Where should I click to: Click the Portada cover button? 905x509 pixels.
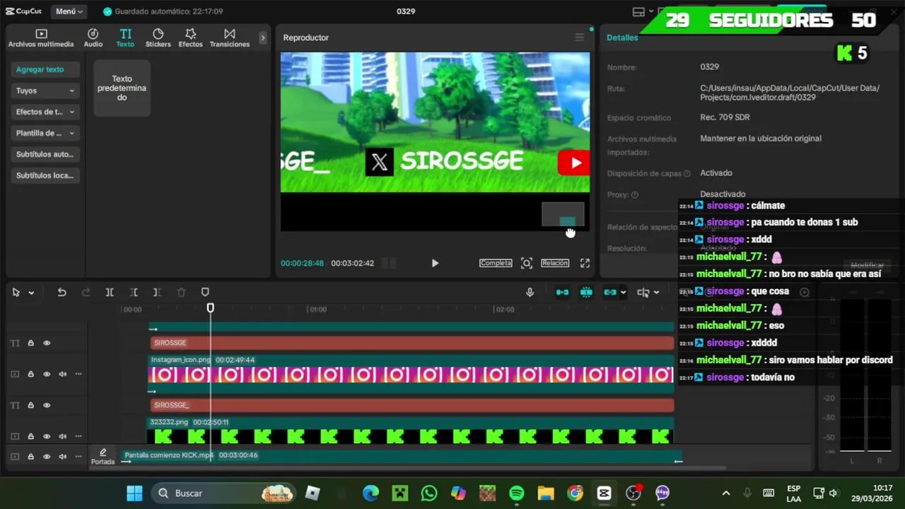point(103,457)
